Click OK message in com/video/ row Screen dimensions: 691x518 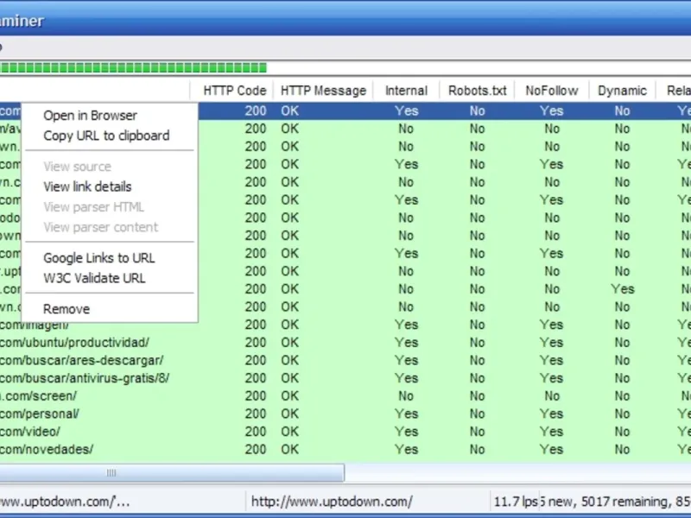tap(290, 432)
